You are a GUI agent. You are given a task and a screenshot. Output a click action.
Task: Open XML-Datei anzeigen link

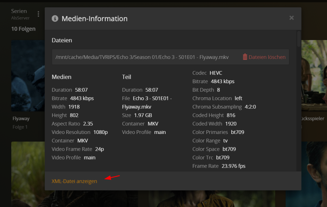coord(74,181)
